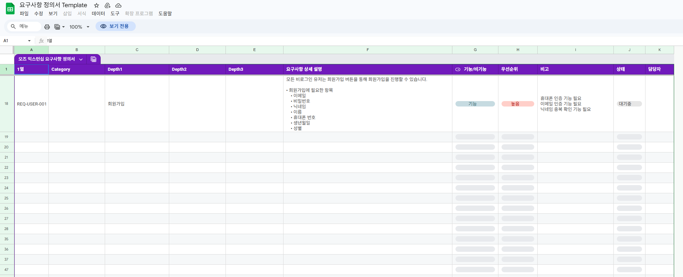The image size is (683, 277).
Task: Open the 100% zoom dropdown
Action: tap(79, 27)
